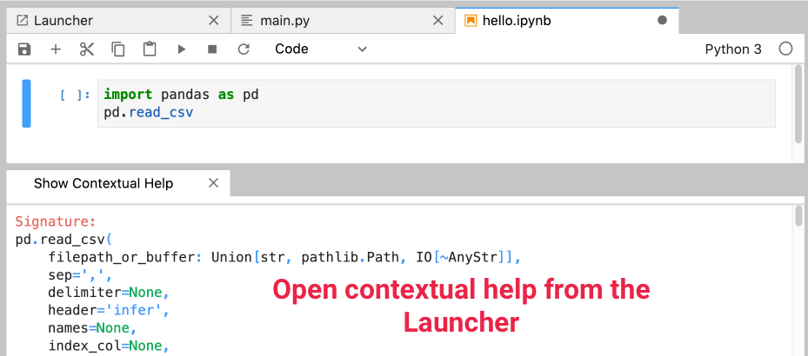Open the Code cell type dropdown
Image resolution: width=808 pixels, height=356 pixels.
321,49
